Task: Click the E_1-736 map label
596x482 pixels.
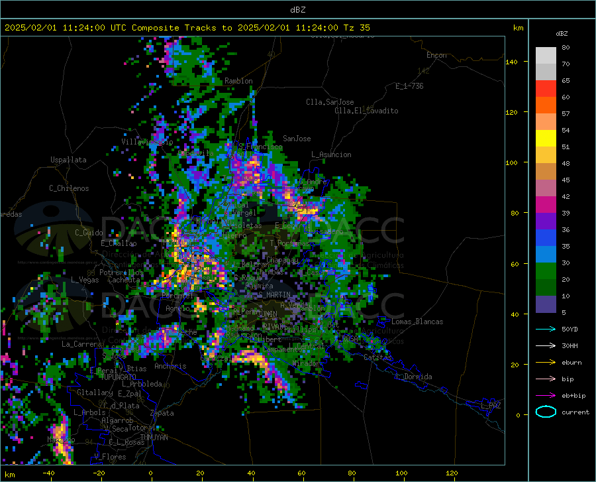Action: click(x=409, y=86)
